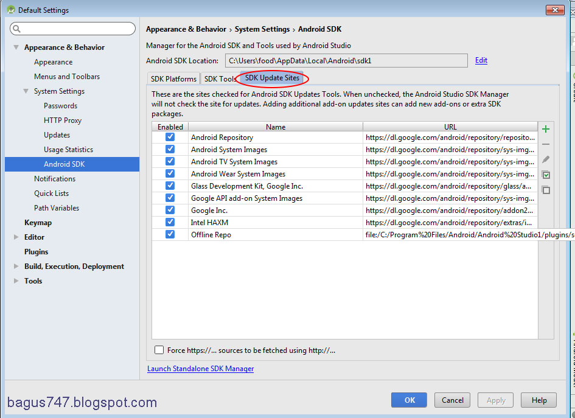
Task: Click the OK button
Action: (x=409, y=400)
